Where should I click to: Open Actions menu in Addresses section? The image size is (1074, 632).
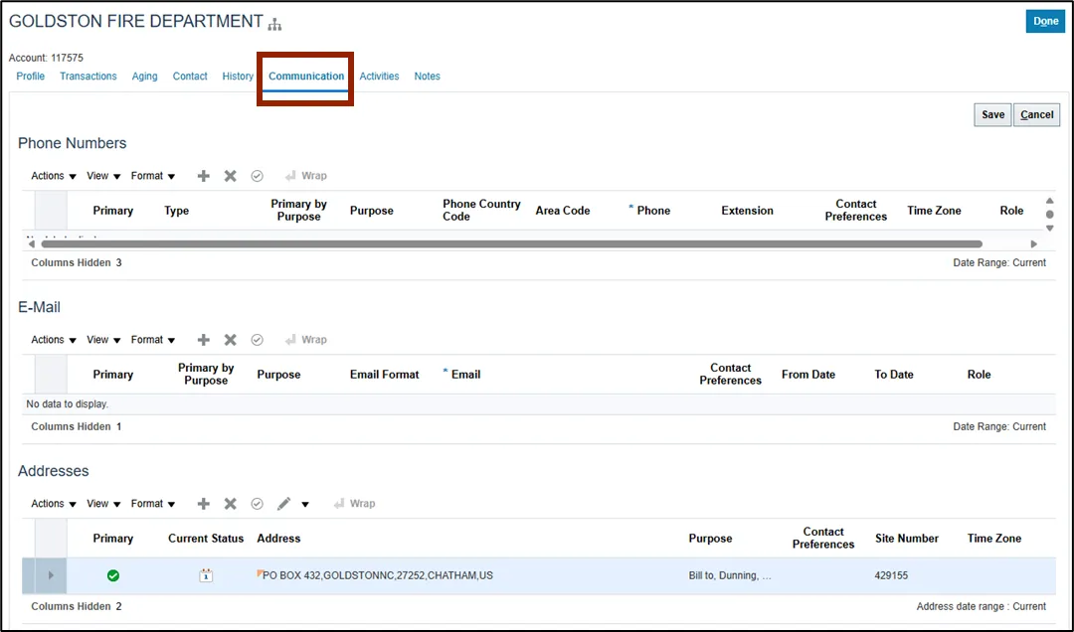point(54,503)
